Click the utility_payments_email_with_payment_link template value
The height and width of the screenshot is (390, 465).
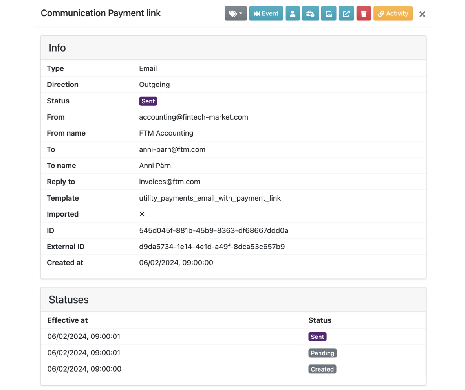[210, 198]
